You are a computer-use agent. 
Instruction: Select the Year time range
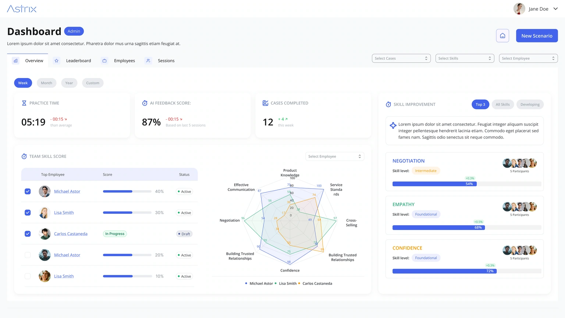pos(69,83)
